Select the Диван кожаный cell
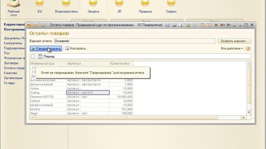This screenshot has width=266, height=149. pos(48,84)
